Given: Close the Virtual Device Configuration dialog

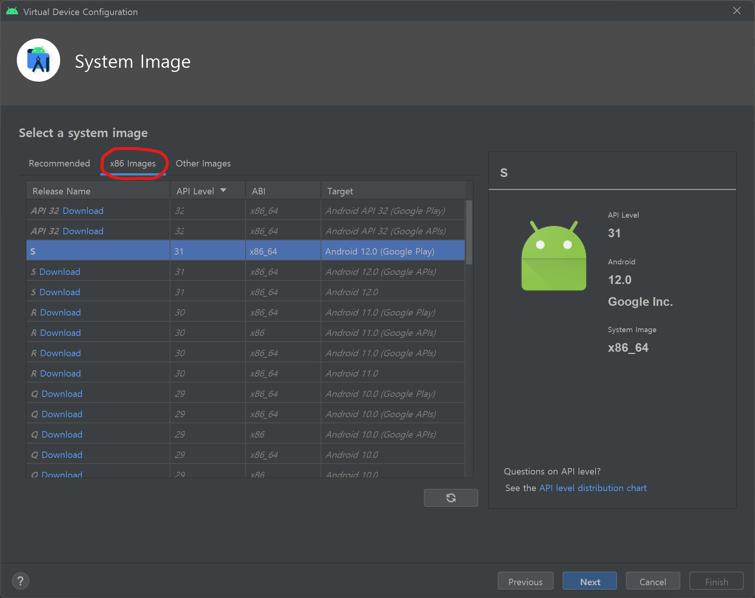Looking at the screenshot, I should click(x=737, y=11).
